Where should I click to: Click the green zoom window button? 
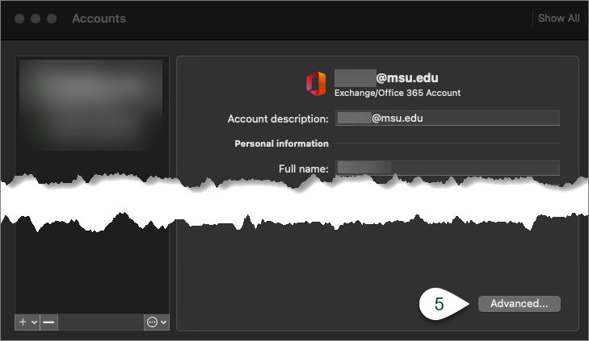(52, 18)
